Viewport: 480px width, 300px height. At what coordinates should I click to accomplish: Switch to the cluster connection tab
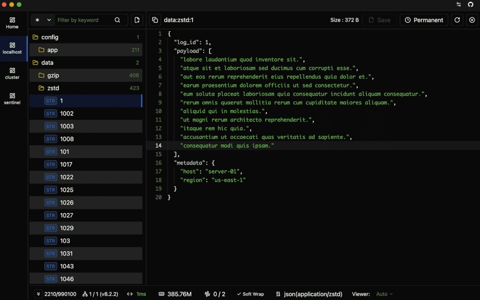[x=12, y=73]
